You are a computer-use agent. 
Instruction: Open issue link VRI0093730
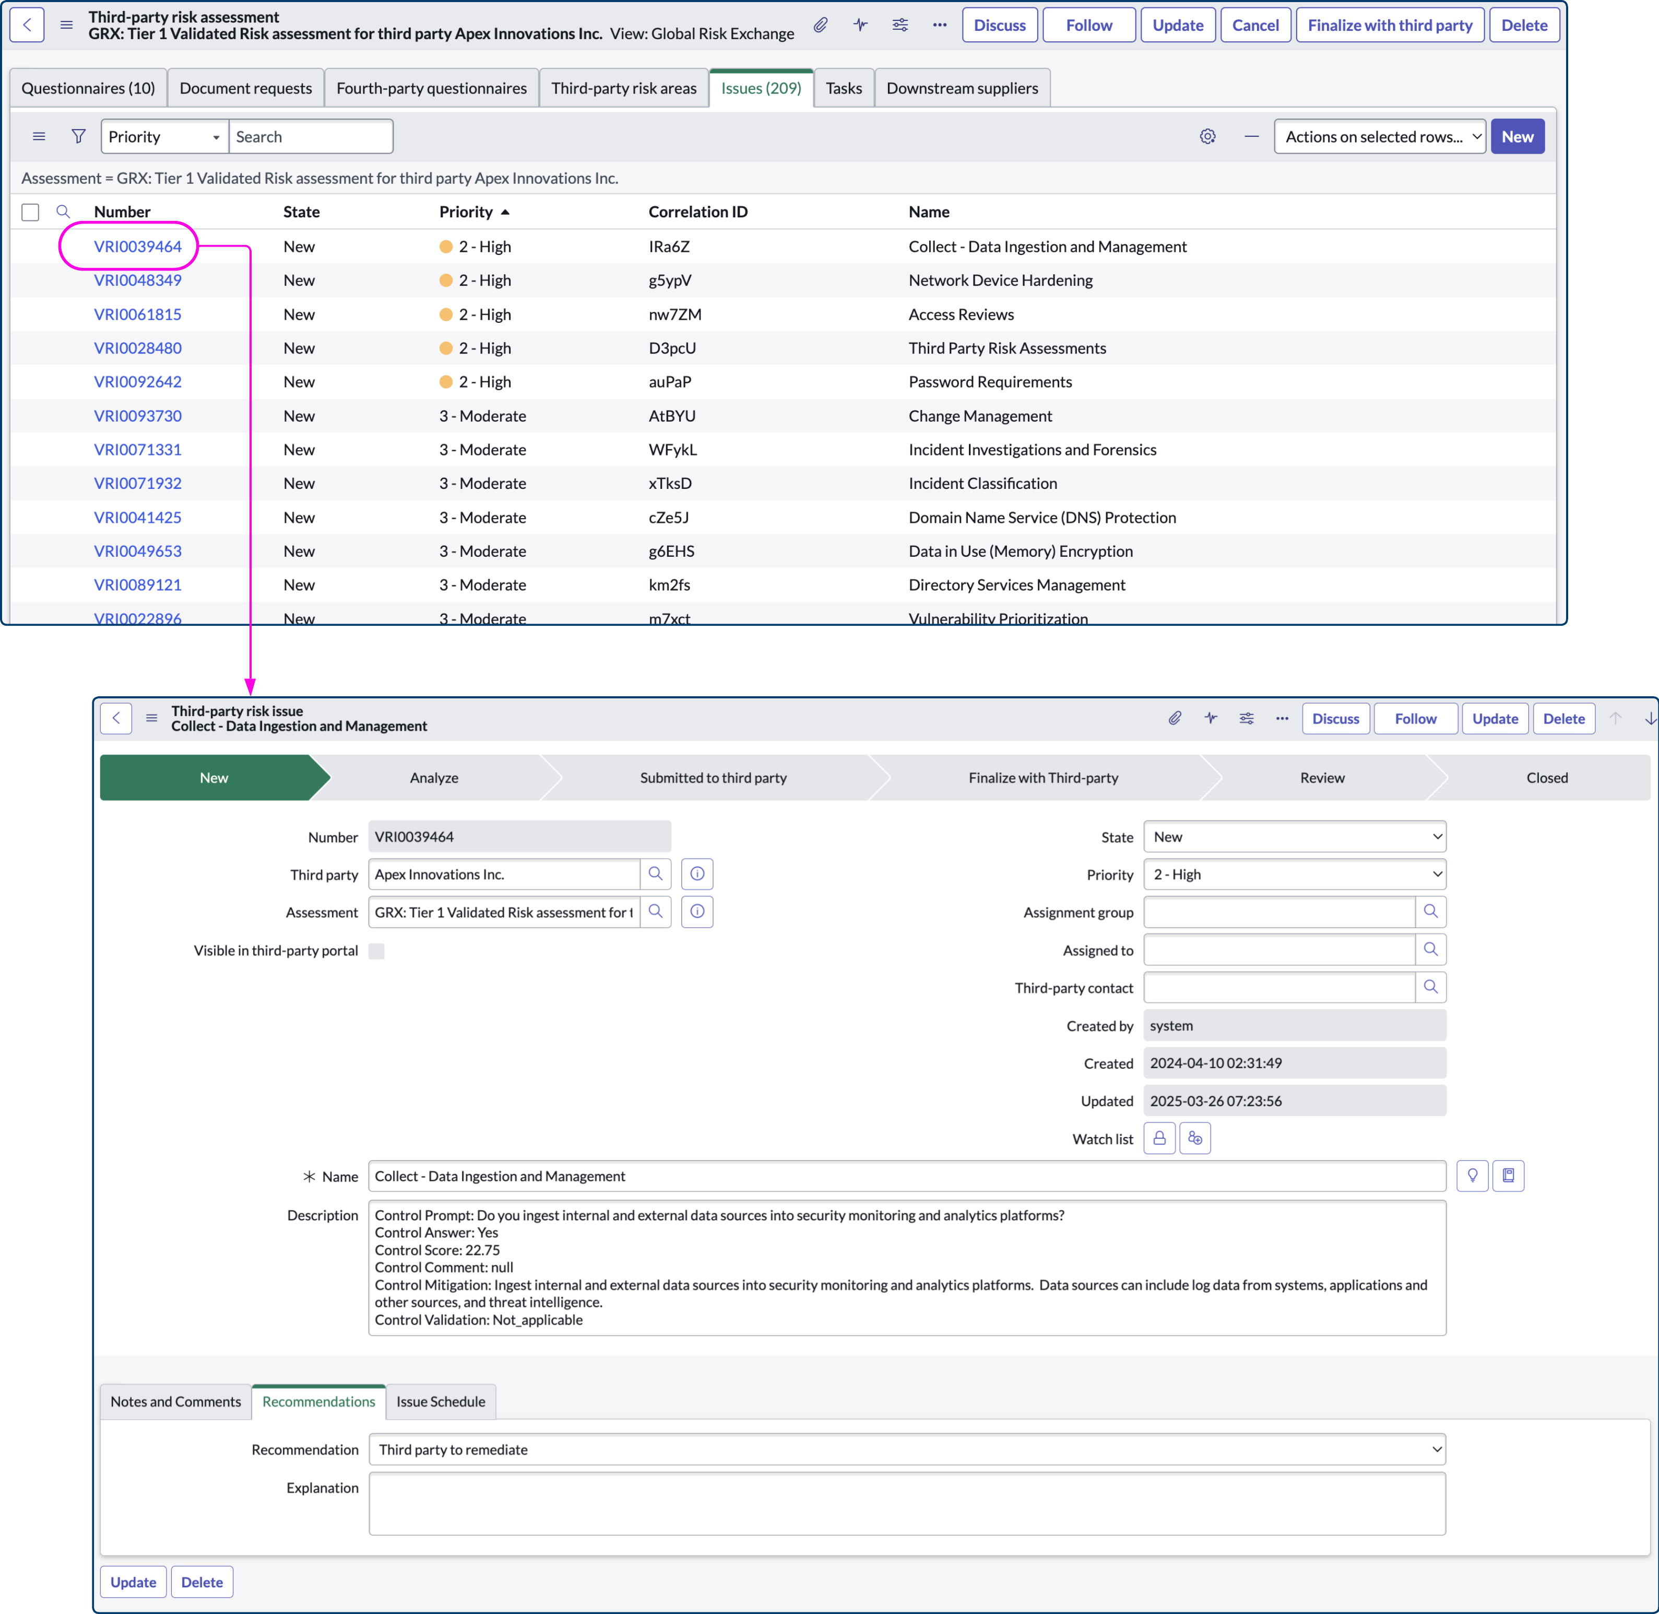pos(137,415)
